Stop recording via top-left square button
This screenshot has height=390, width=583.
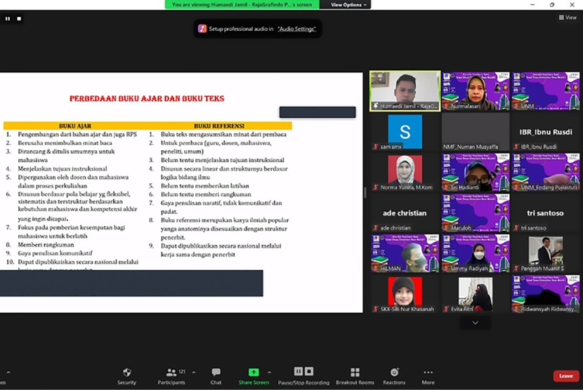pos(19,18)
